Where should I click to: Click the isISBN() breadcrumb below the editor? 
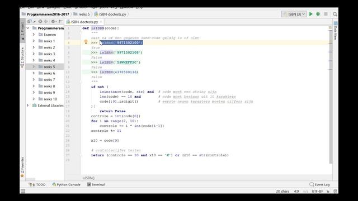[88, 178]
